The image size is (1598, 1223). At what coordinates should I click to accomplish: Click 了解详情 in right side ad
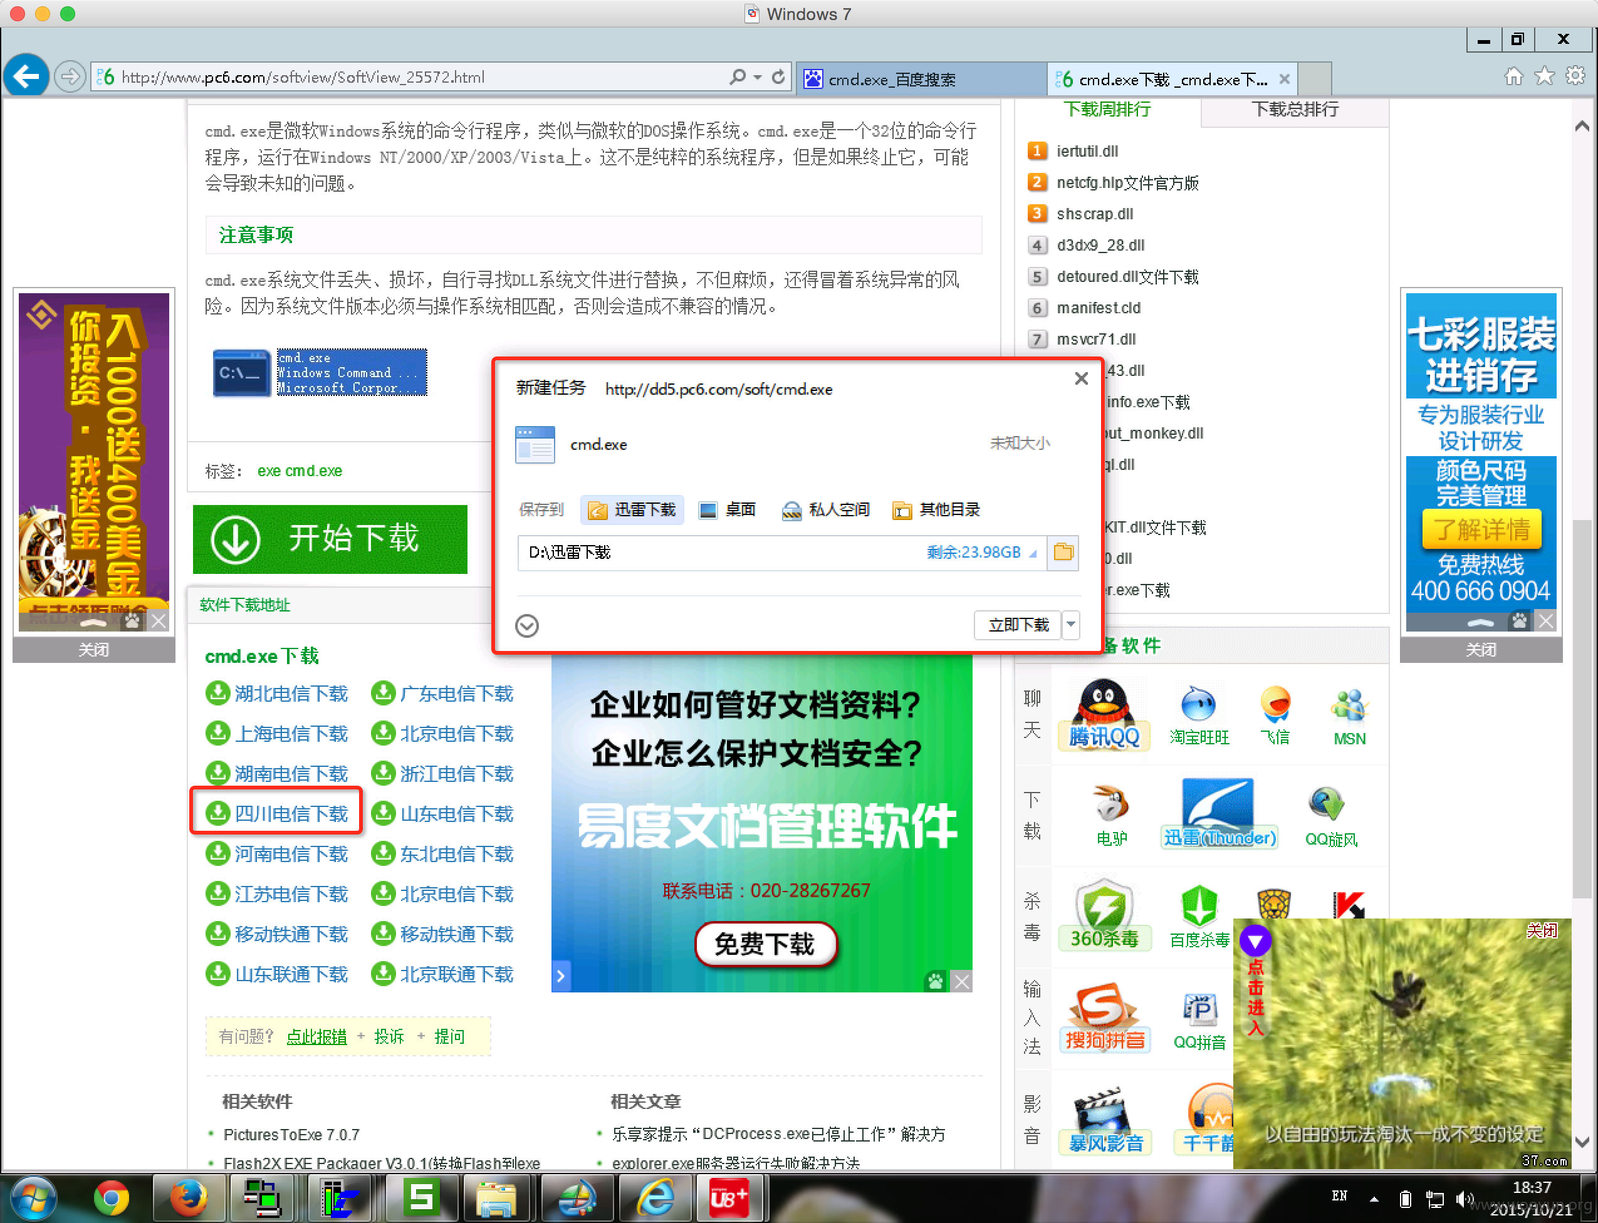coord(1481,529)
